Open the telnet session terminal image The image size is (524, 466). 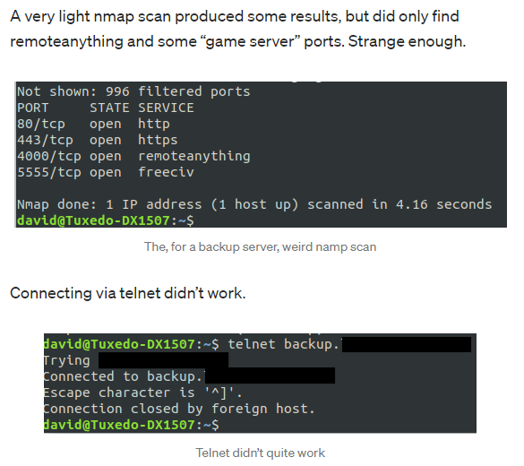260,383
